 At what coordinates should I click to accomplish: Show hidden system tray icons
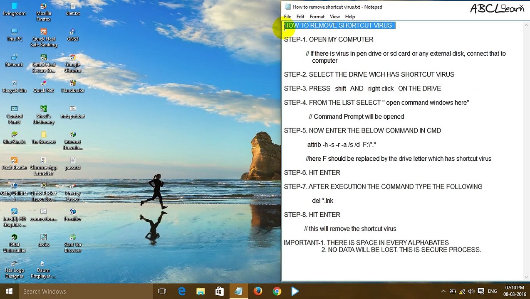click(443, 292)
